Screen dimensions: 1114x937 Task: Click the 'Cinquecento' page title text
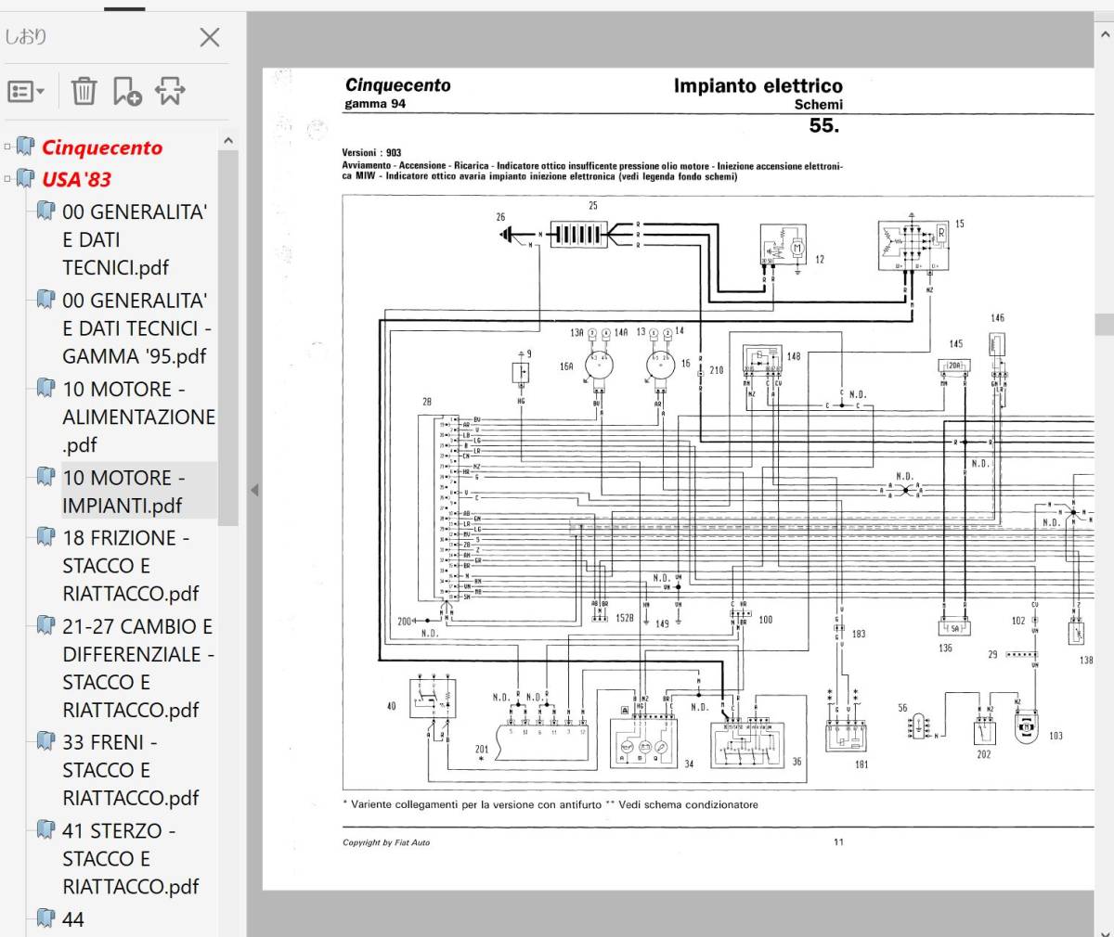coord(397,85)
